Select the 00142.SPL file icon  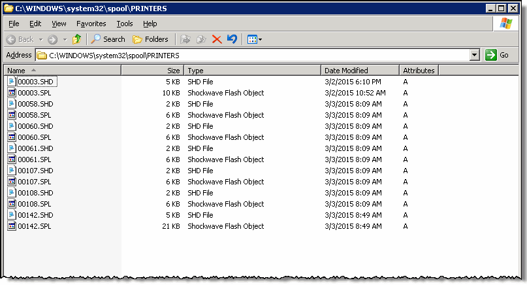(12, 226)
